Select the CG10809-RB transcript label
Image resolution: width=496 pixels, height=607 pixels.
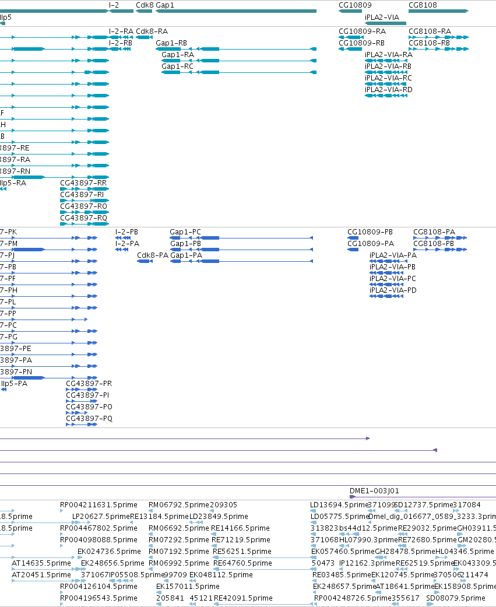pyautogui.click(x=362, y=43)
